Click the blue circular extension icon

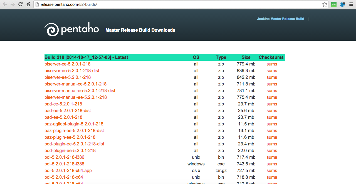coord(342,4)
